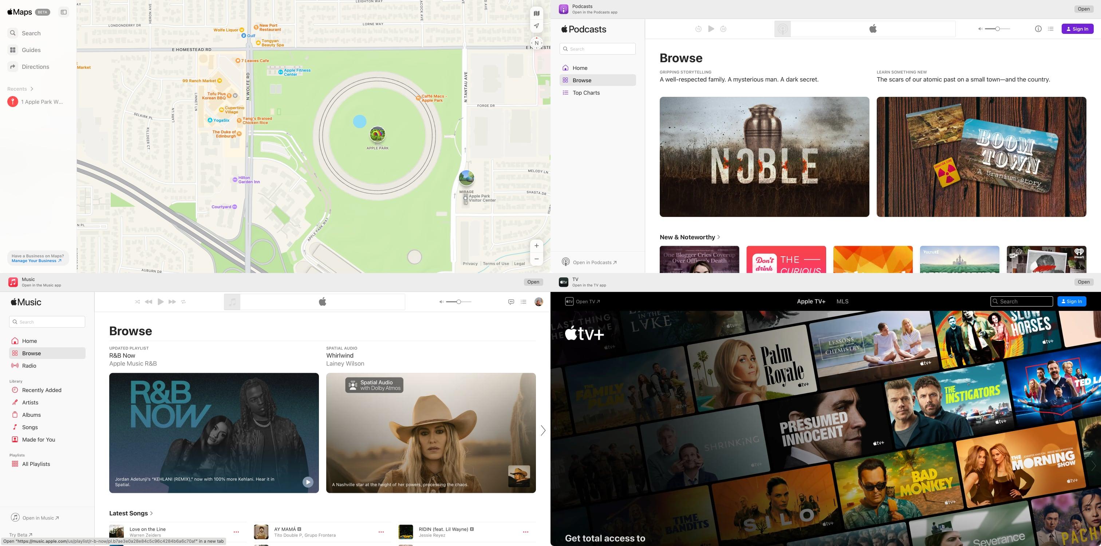Click play in the Music player
1101x546 pixels.
pos(161,302)
